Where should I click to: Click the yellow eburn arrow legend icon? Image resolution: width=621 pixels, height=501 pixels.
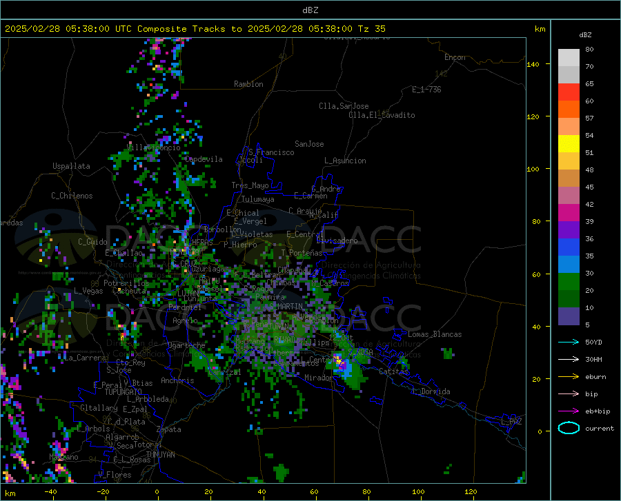click(x=569, y=377)
